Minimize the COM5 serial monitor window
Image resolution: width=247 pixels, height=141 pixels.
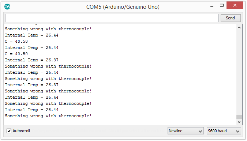pos(212,6)
